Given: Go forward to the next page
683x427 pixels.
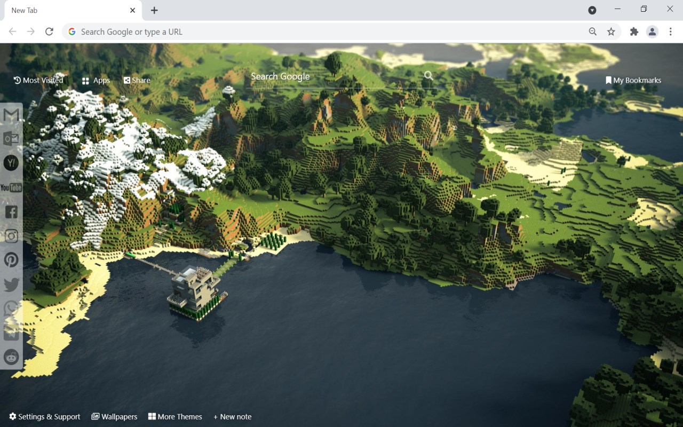Looking at the screenshot, I should (x=31, y=31).
